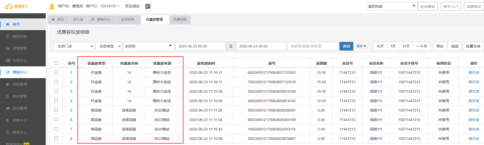484x145 pixels.
Task: Check the checkbox for row 8
Action: point(56,138)
